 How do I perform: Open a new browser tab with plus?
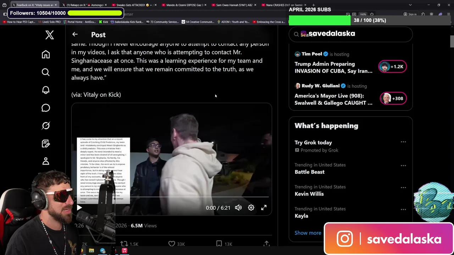(313, 5)
